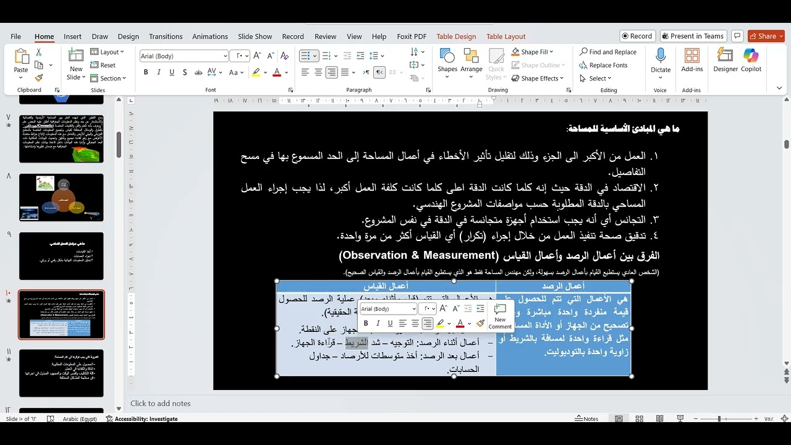
Task: Open Add-ins
Action: point(692,61)
